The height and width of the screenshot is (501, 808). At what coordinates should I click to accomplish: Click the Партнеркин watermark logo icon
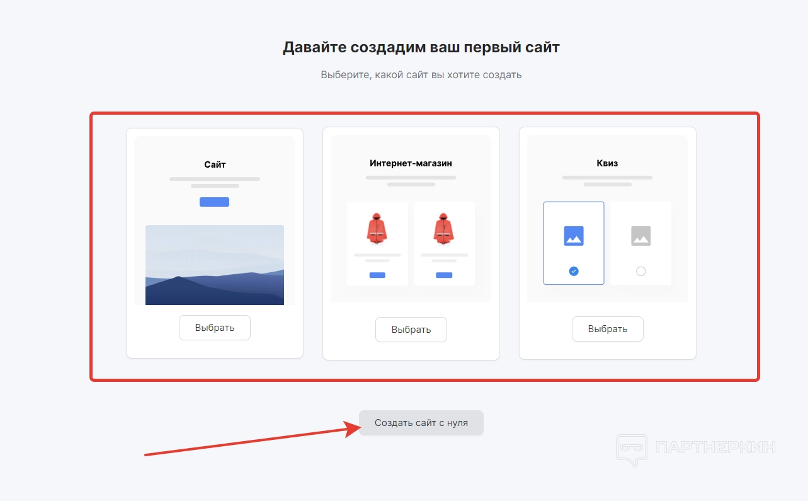click(631, 450)
